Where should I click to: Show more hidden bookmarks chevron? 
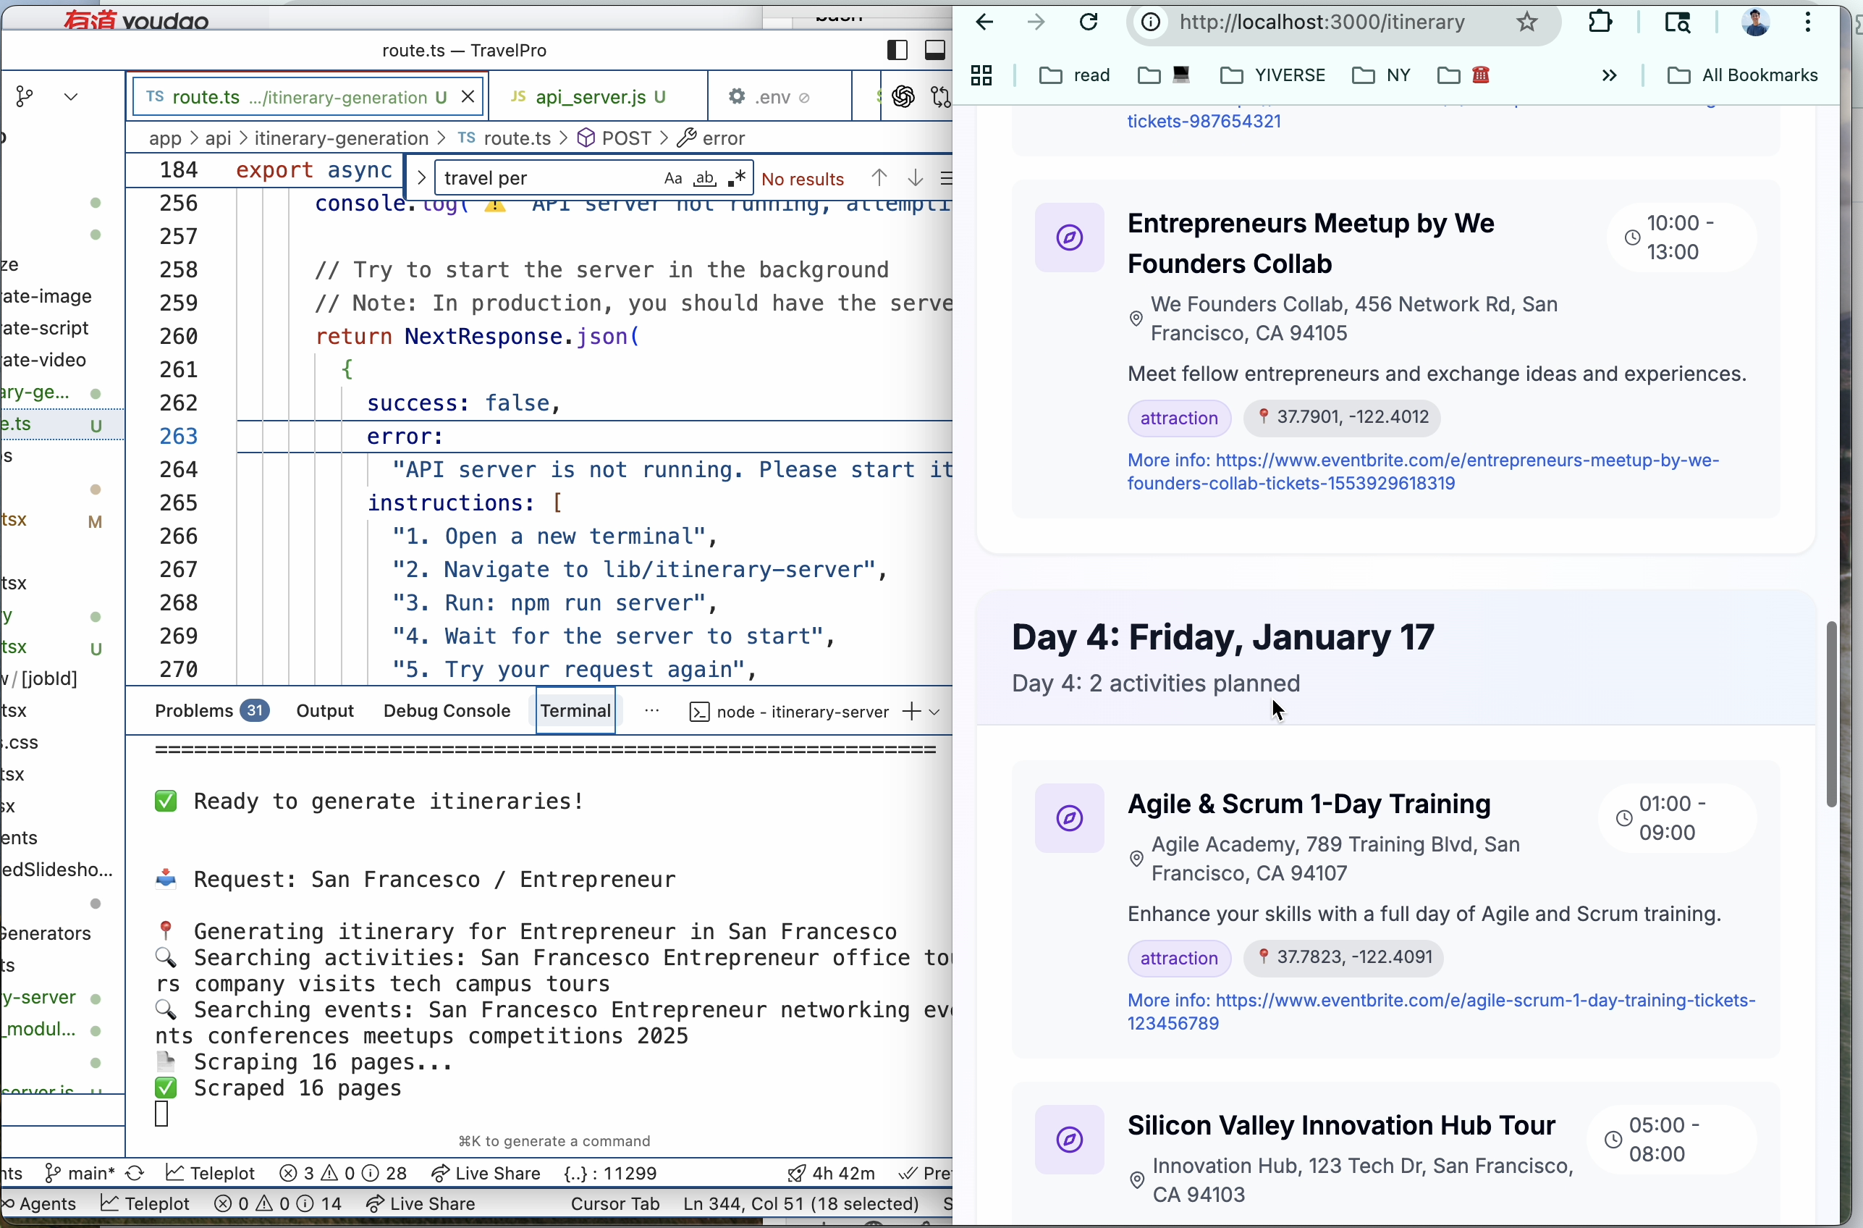coord(1610,76)
